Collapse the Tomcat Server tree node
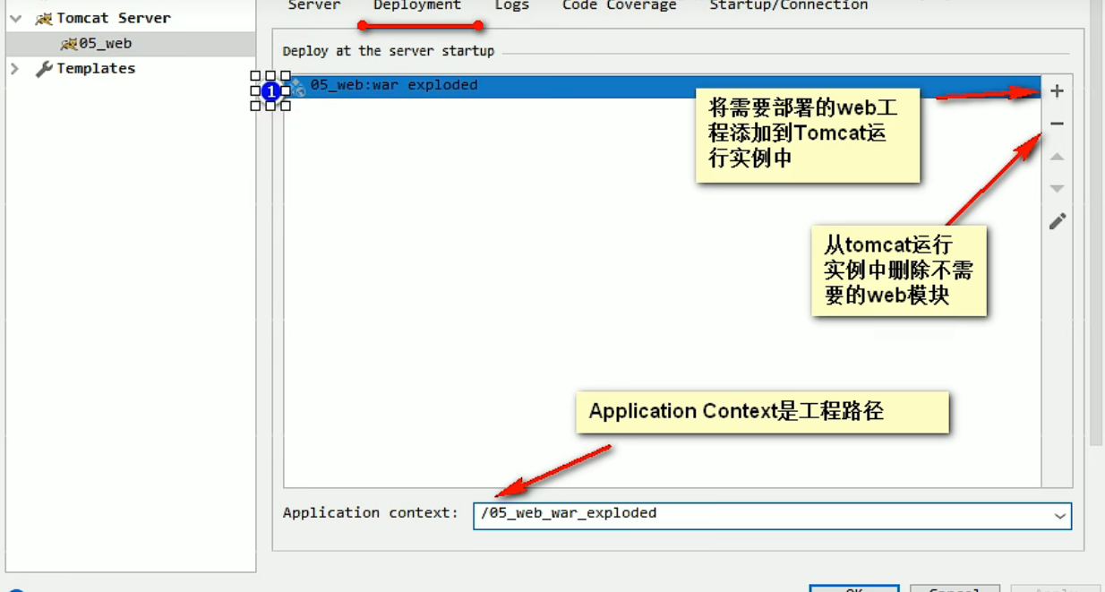Image resolution: width=1105 pixels, height=592 pixels. (x=15, y=18)
